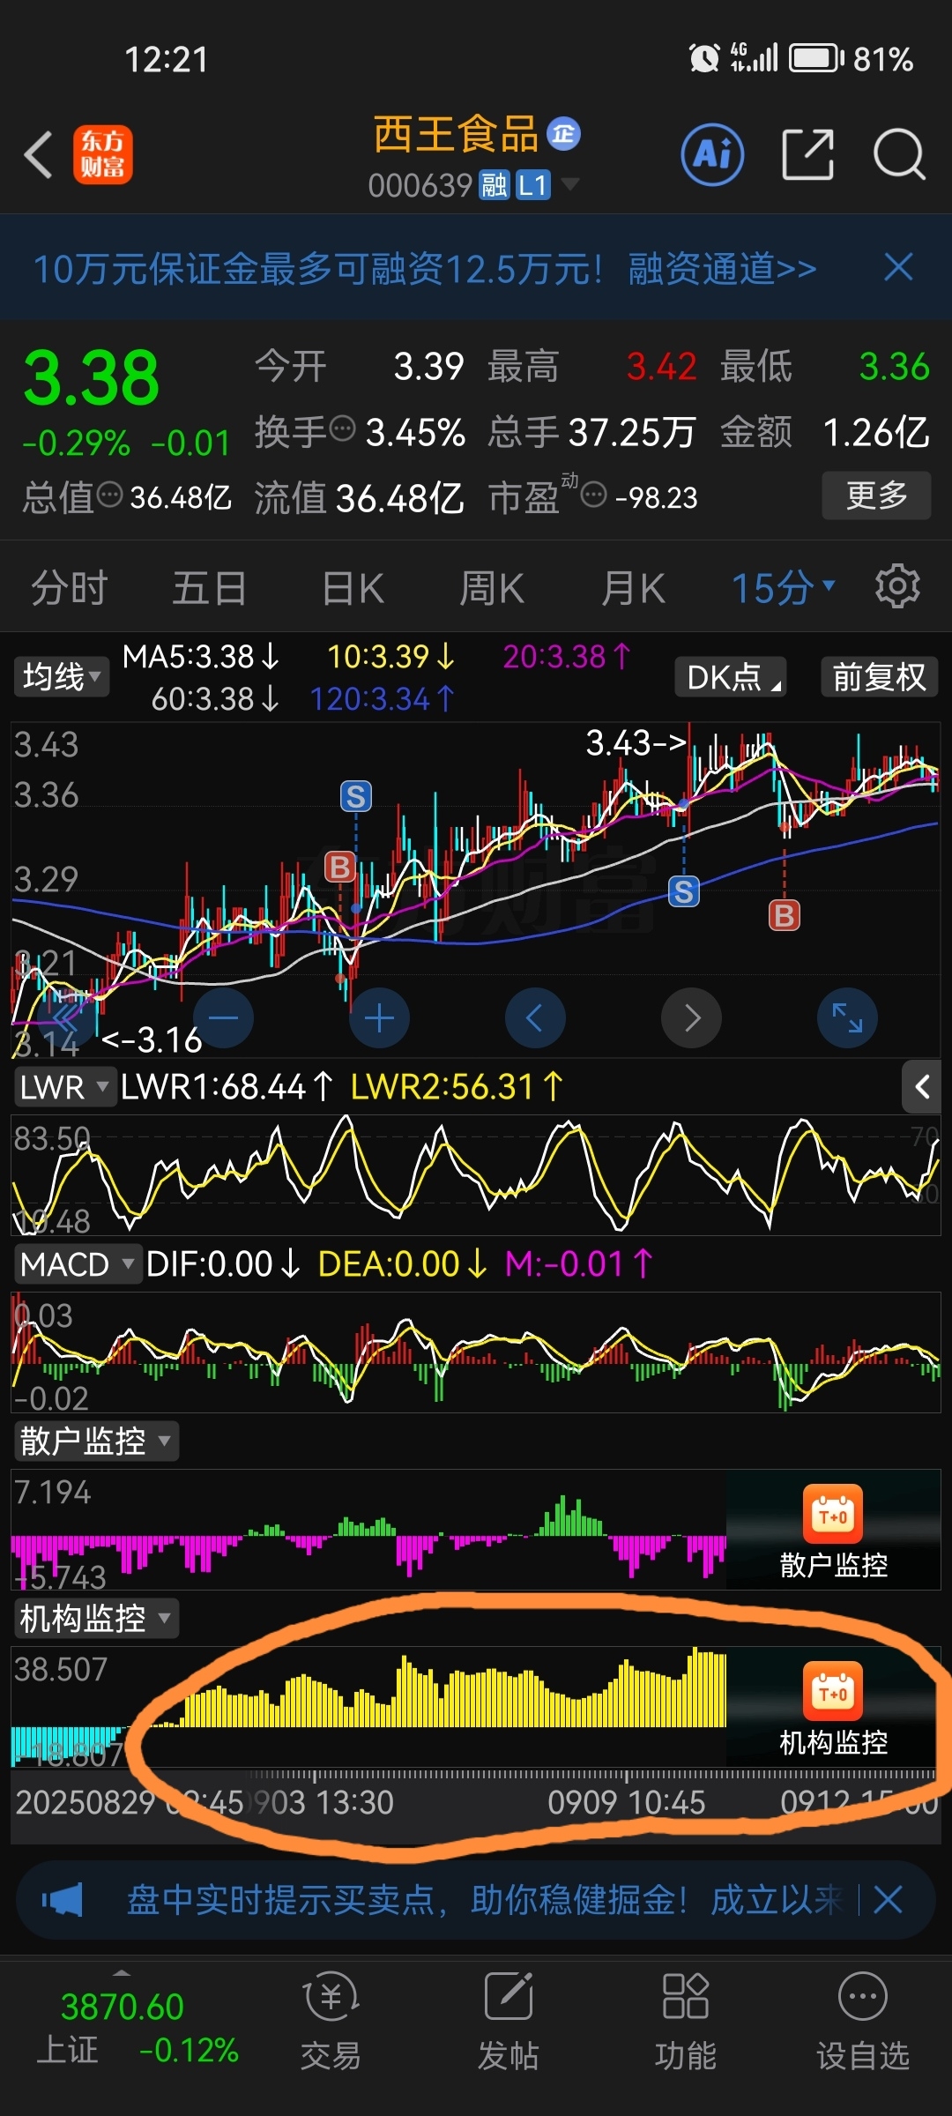Open the 功能 functions tab
The height and width of the screenshot is (2116, 952).
686,2022
